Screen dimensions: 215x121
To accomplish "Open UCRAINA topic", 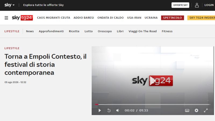I will coord(151,18).
